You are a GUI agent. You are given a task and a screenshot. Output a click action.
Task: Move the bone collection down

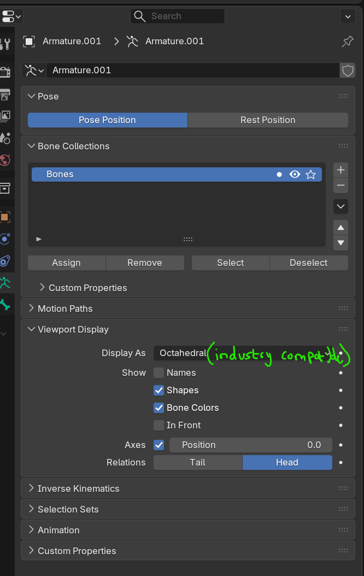[340, 243]
